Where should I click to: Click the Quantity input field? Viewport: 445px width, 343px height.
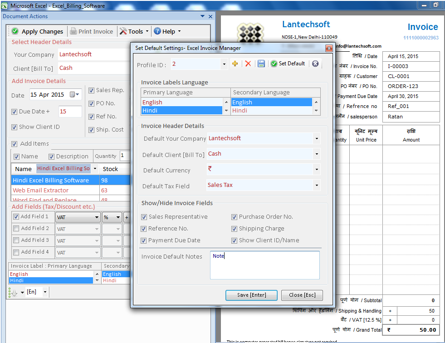(x=125, y=156)
